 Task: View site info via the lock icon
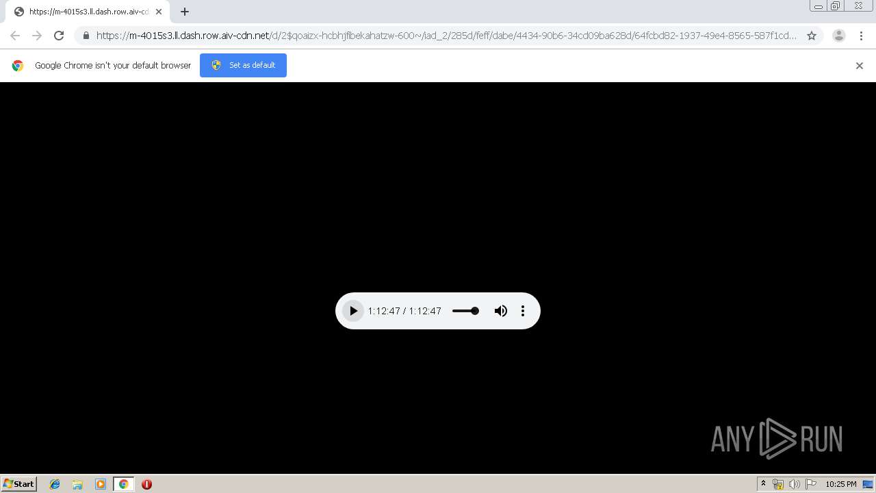(x=86, y=36)
